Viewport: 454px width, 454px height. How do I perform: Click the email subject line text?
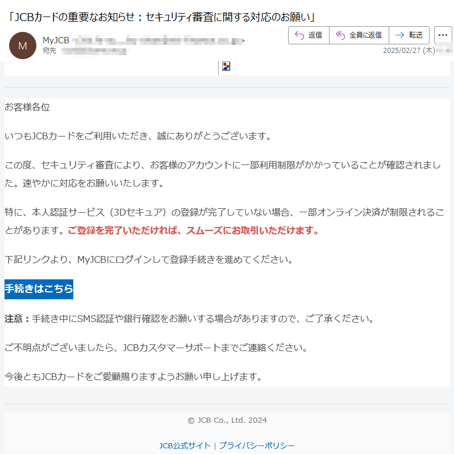(161, 18)
